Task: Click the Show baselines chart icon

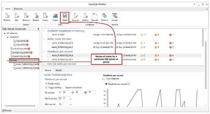Action: [104, 79]
